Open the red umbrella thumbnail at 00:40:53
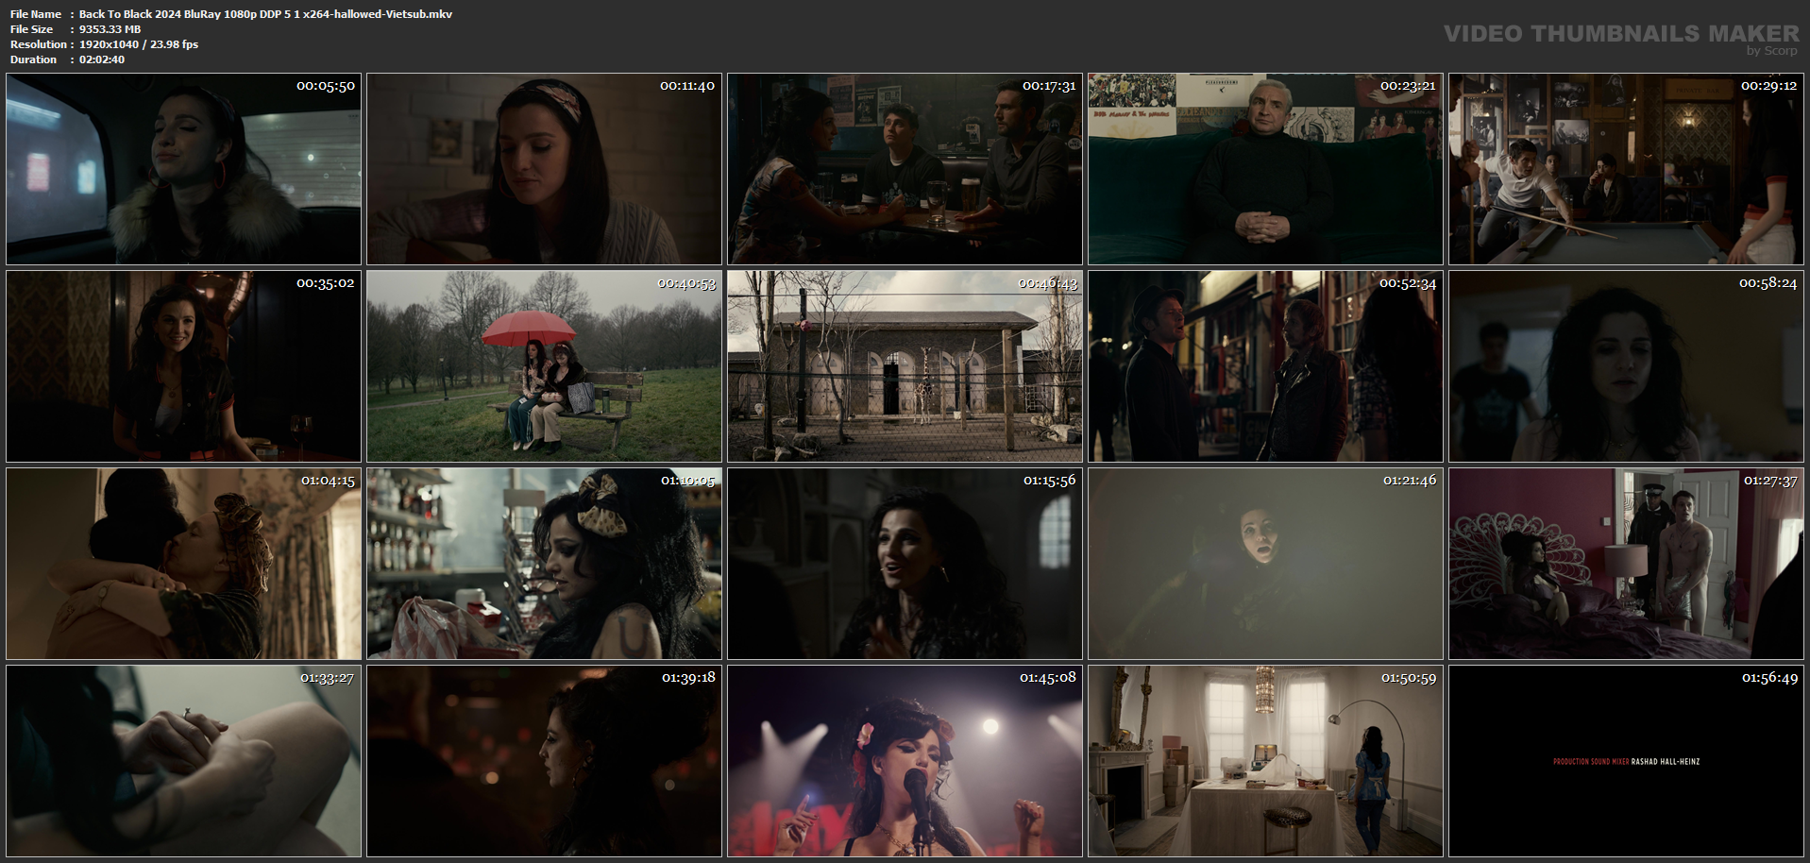The height and width of the screenshot is (863, 1810). click(x=545, y=366)
